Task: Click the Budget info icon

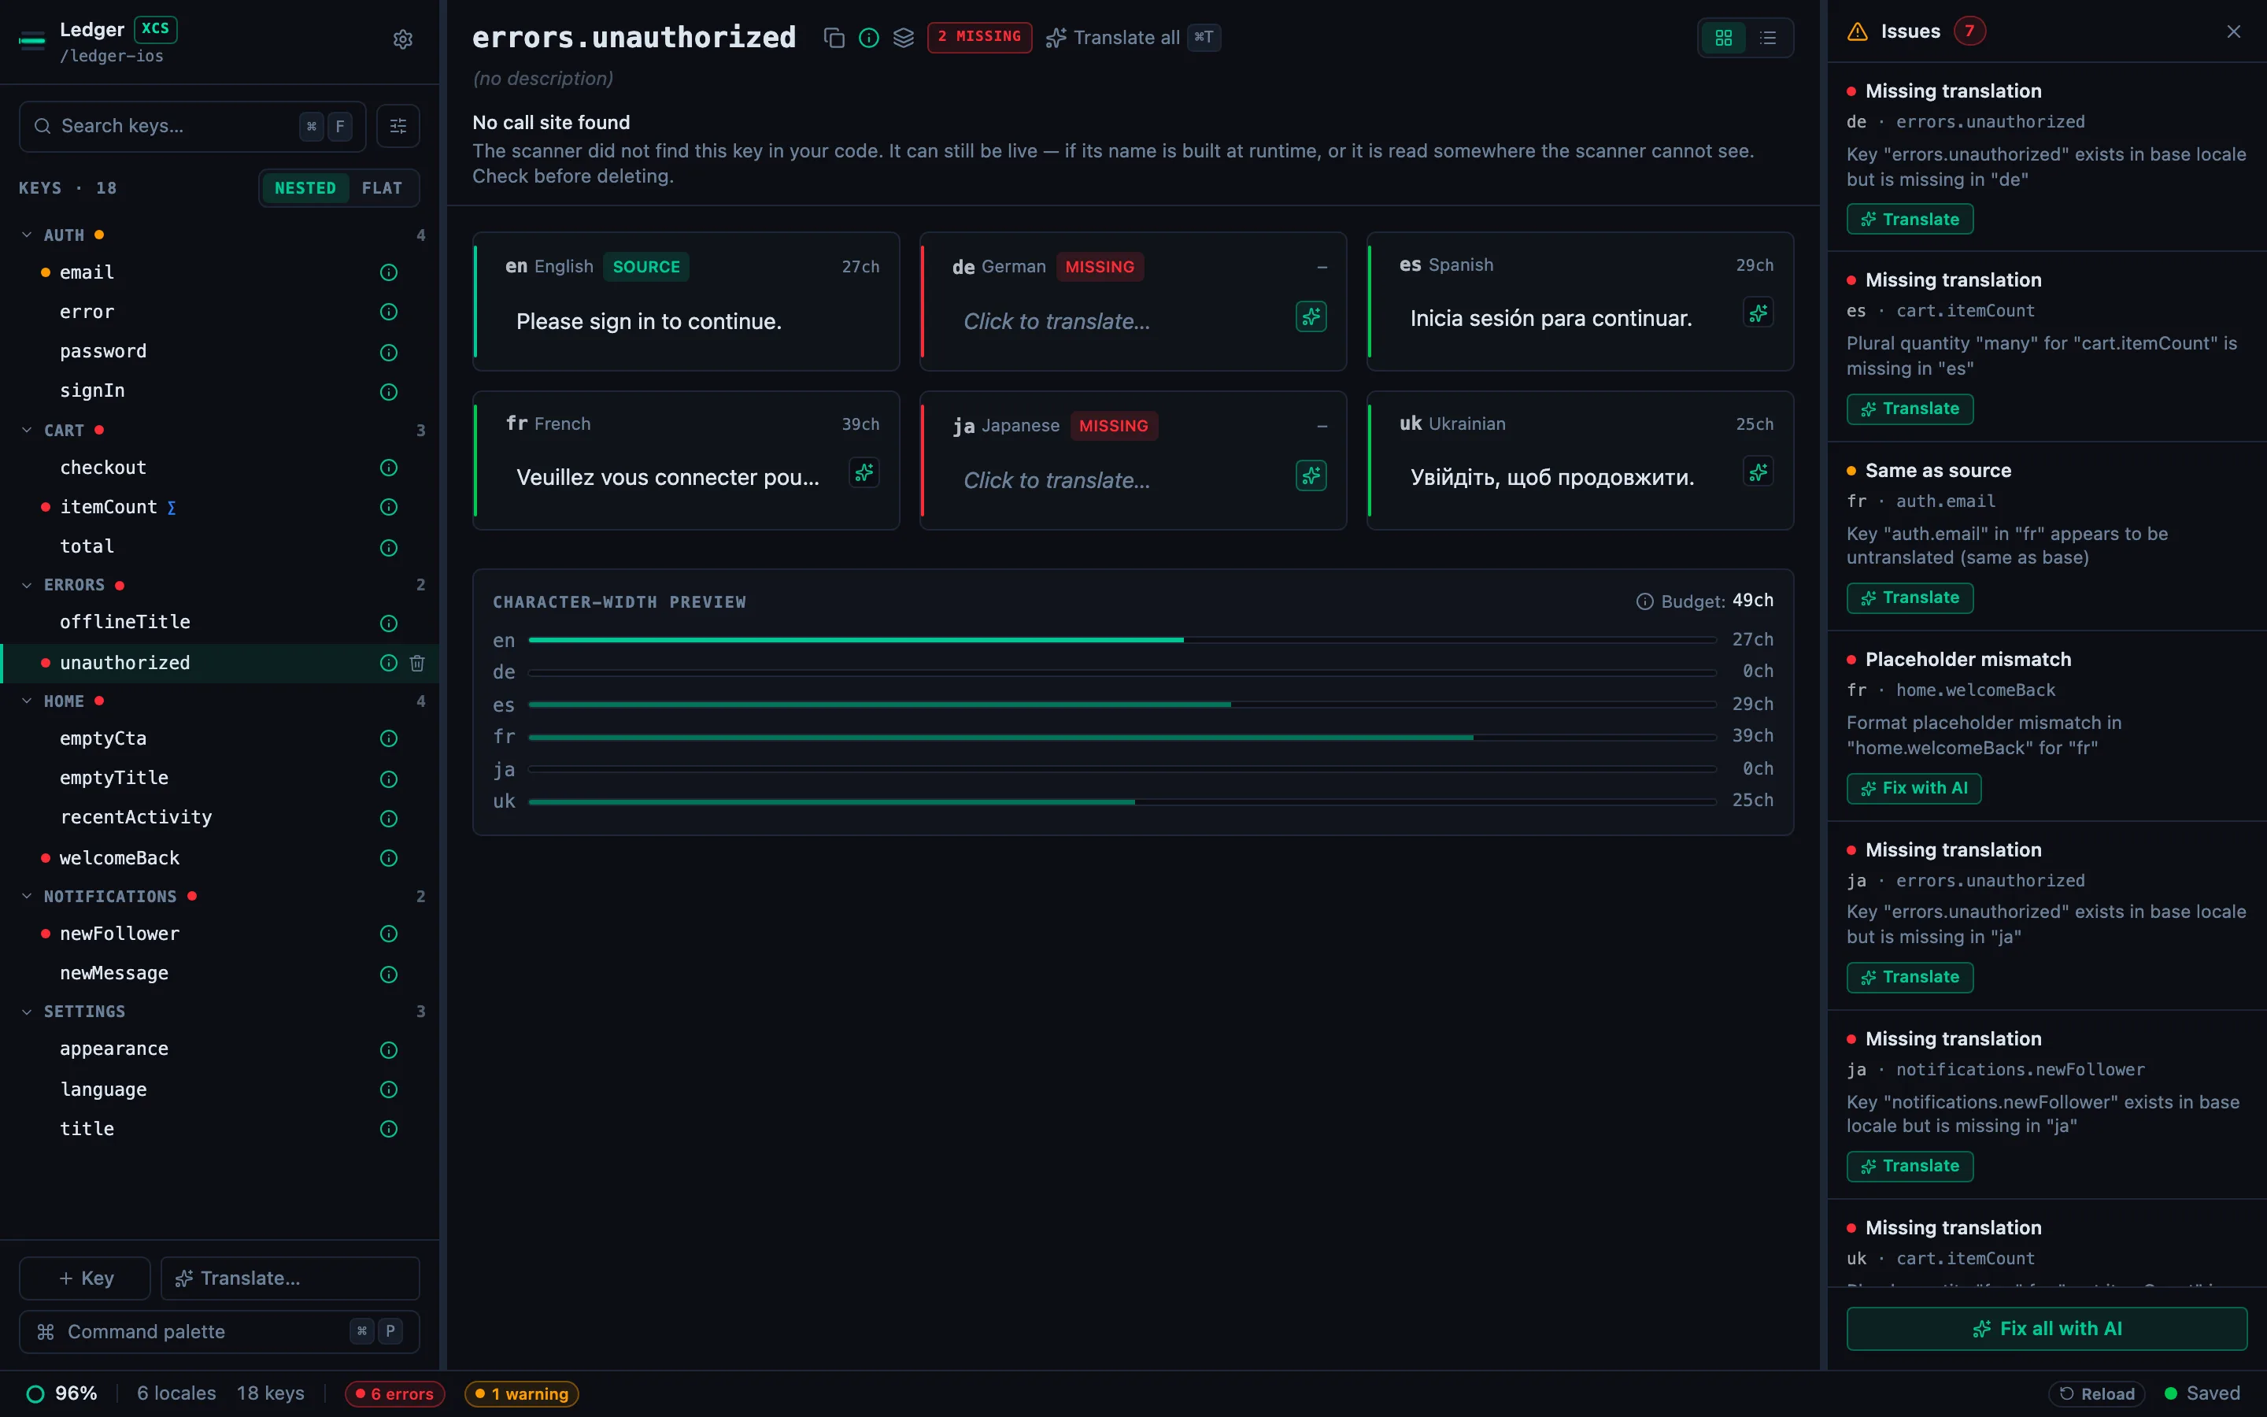Action: [x=1644, y=601]
